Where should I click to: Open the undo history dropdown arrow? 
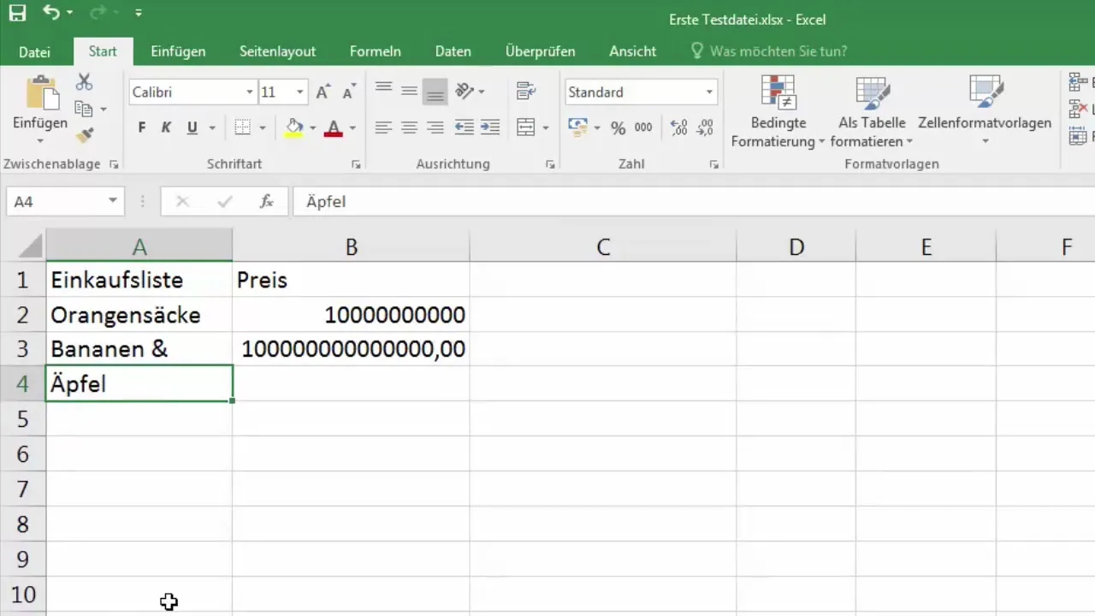coord(70,14)
